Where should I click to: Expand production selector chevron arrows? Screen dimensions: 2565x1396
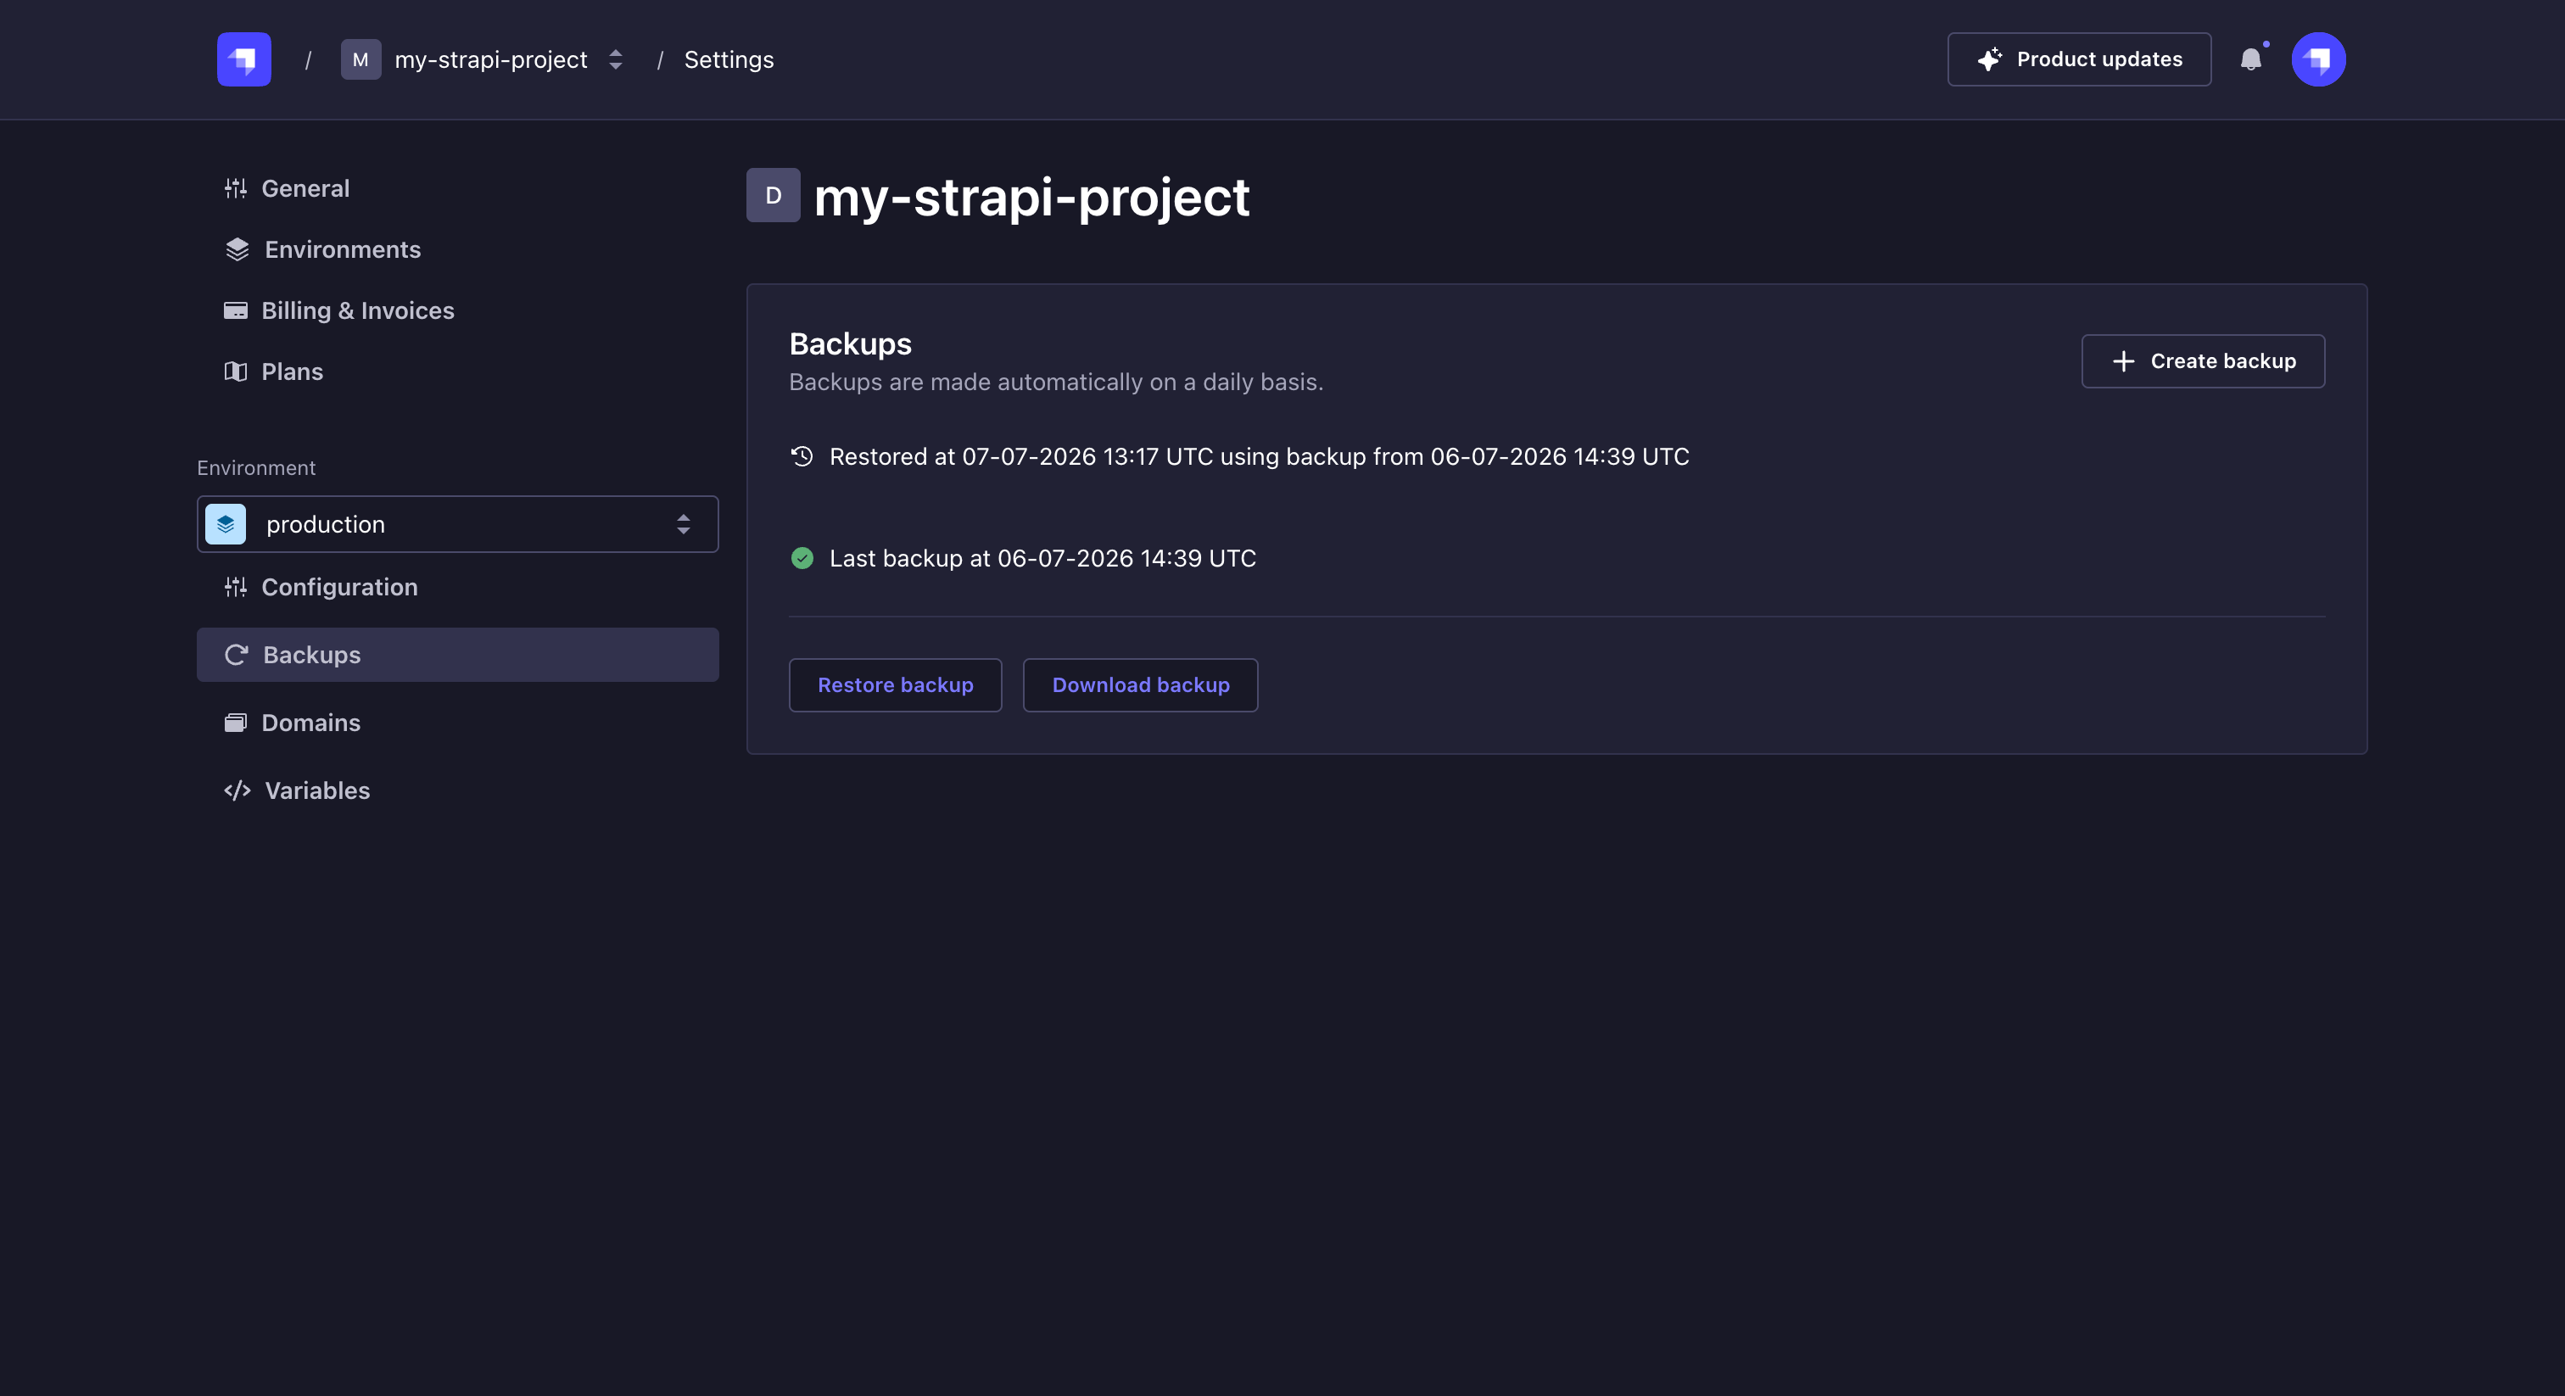[683, 525]
